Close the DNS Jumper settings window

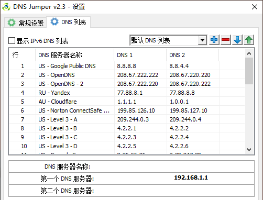[255, 7]
